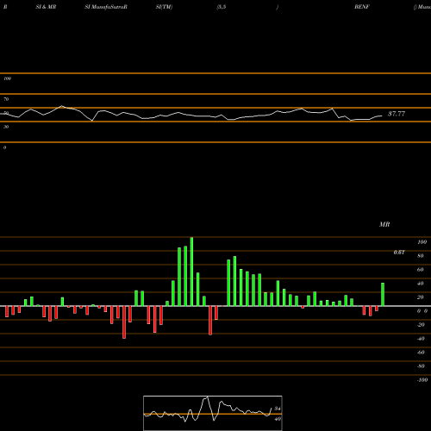Click the 0.61 MR value label

[x=399, y=253]
